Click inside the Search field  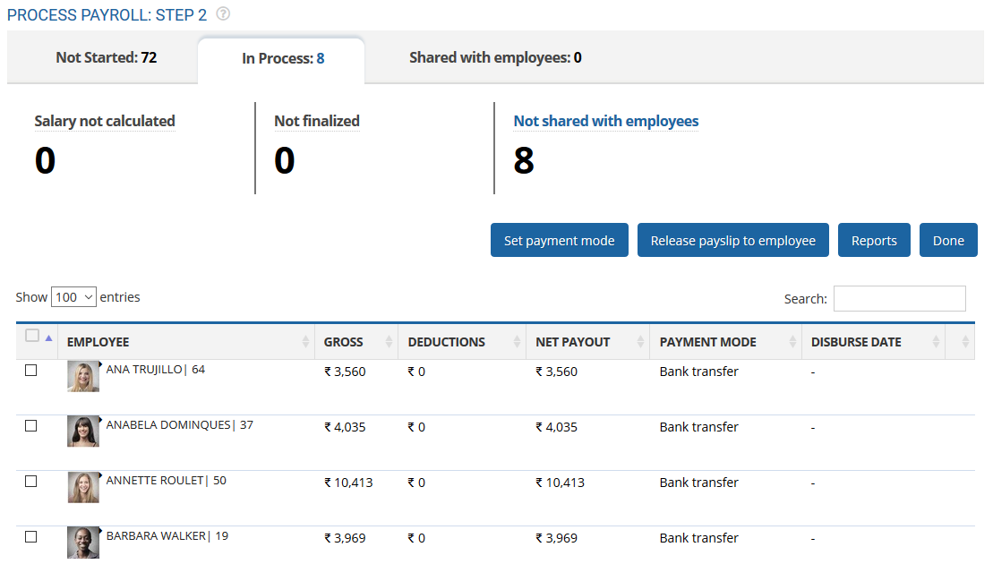pos(899,298)
